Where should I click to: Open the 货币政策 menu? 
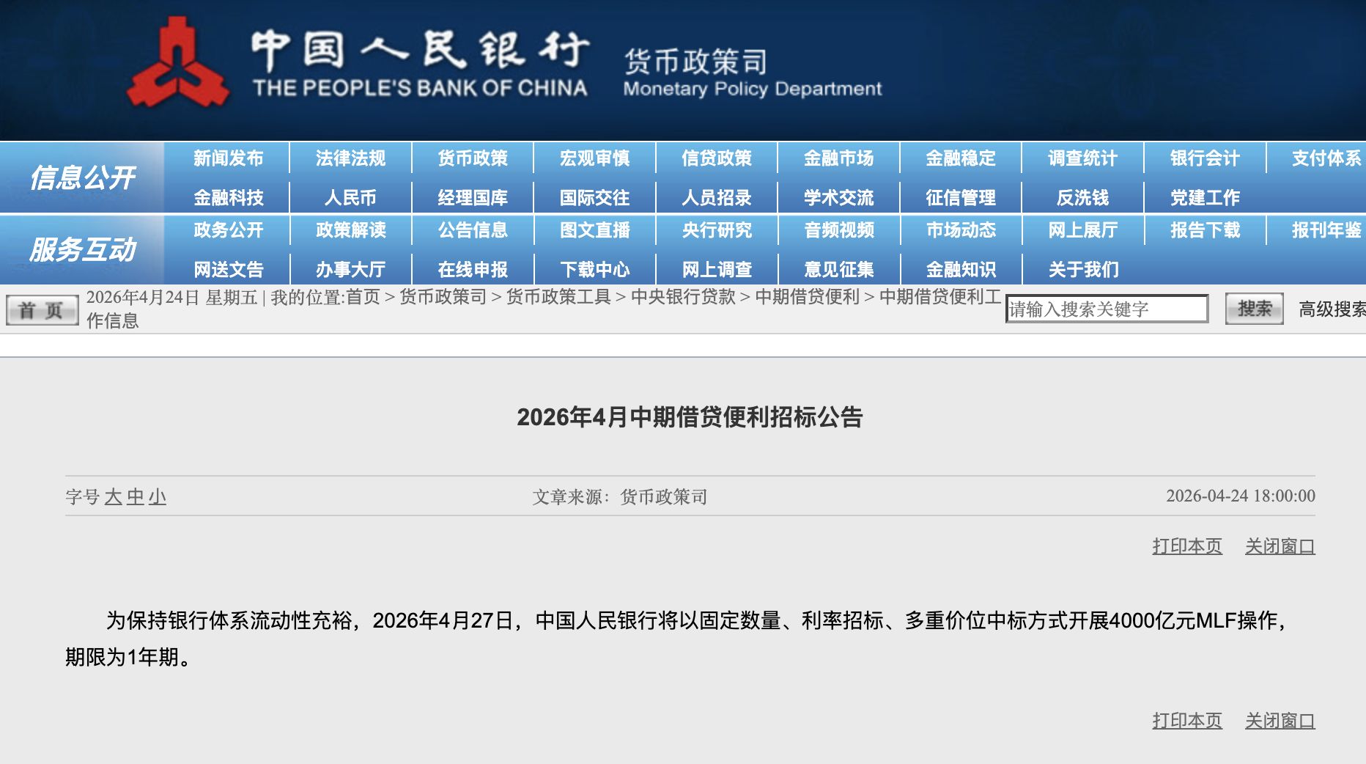point(472,158)
